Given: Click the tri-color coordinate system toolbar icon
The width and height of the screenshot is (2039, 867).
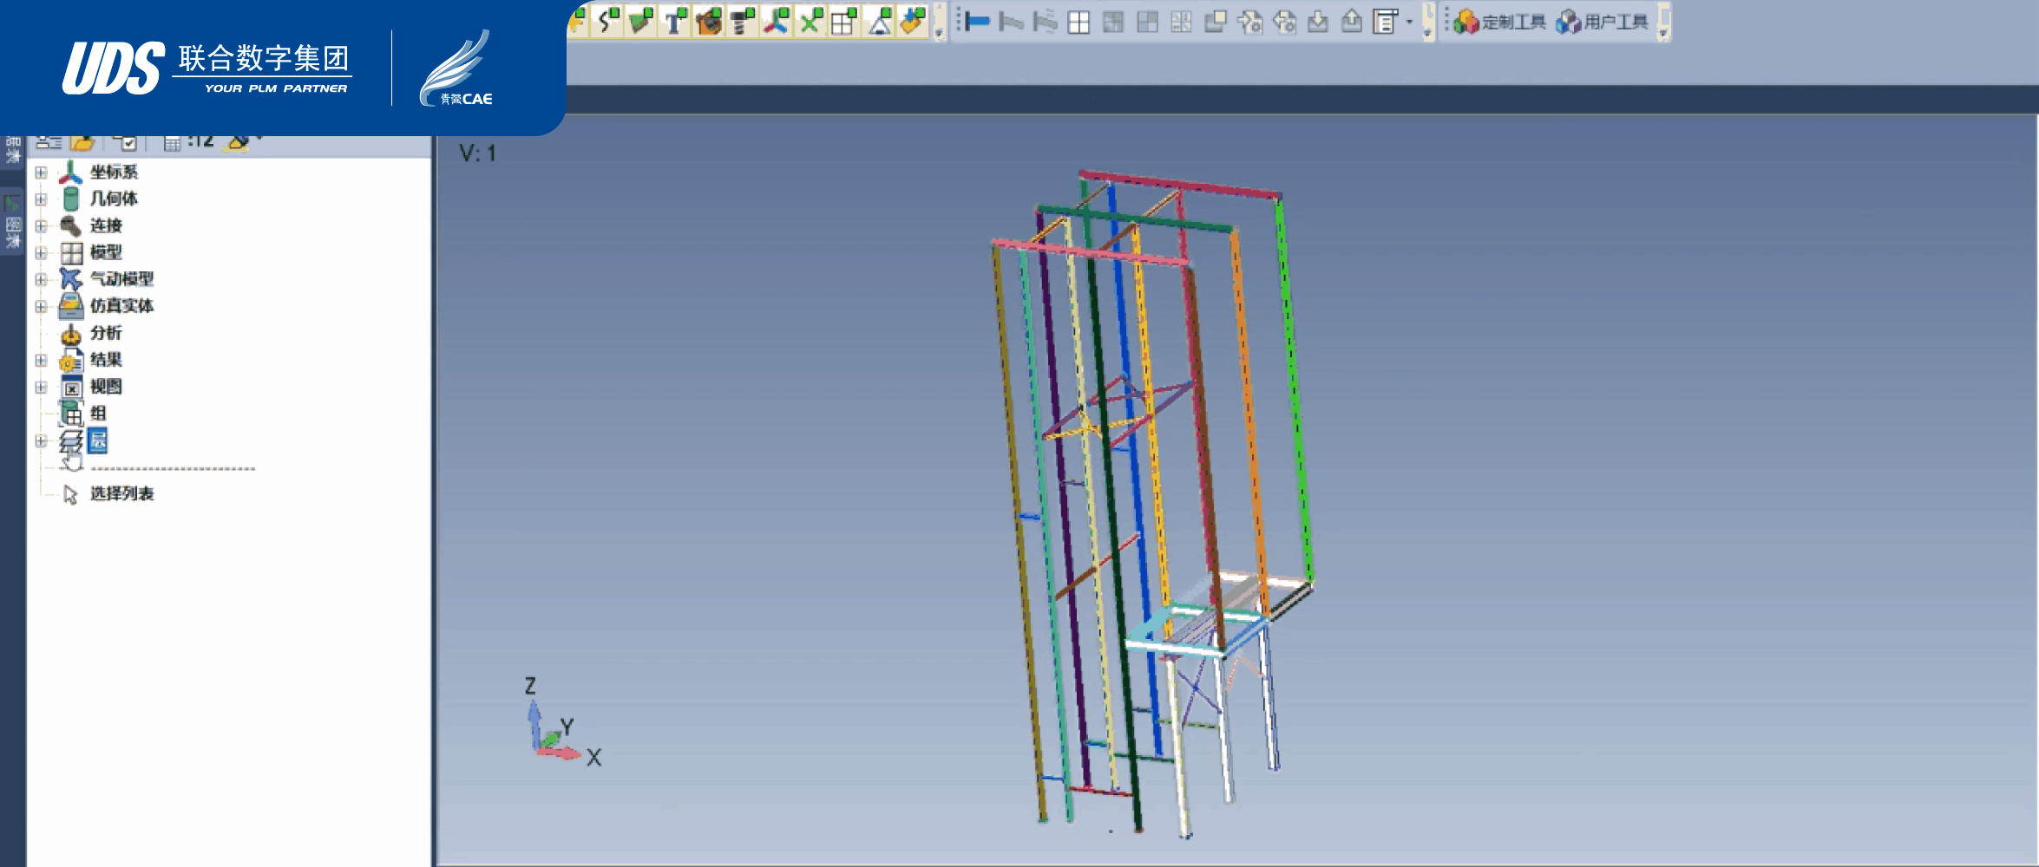Looking at the screenshot, I should pyautogui.click(x=776, y=21).
